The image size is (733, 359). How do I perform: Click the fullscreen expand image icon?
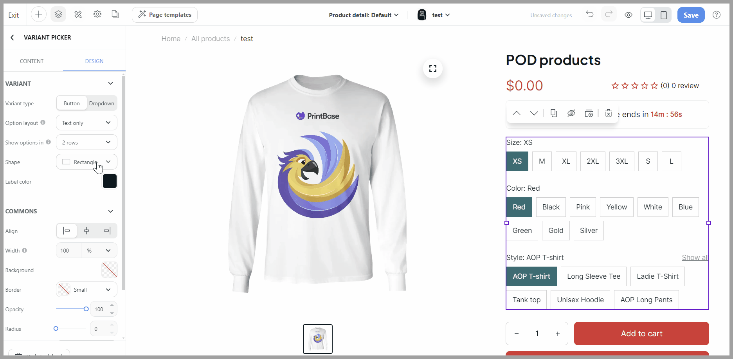click(432, 69)
